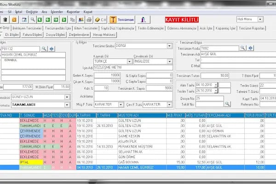Click the Ek Bilgiler button
Screen dimensions: 276x184
tap(12, 34)
